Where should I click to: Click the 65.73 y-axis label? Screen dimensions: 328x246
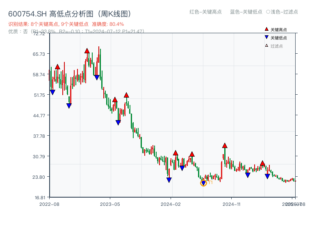39,54
